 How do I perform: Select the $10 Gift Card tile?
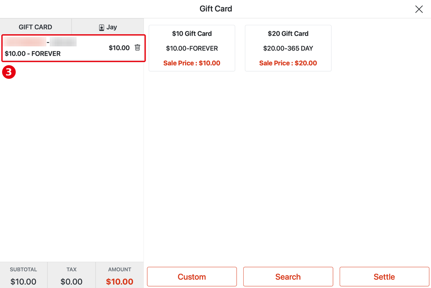point(192,48)
